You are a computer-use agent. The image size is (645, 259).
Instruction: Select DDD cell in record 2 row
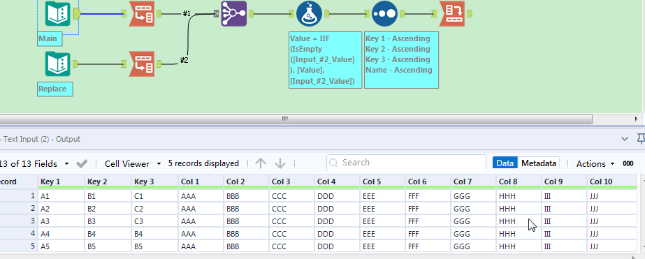[x=338, y=209]
